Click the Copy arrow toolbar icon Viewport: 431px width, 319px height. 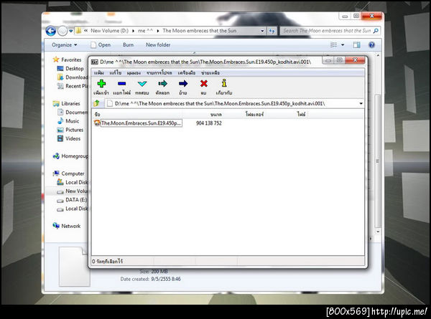pyautogui.click(x=162, y=84)
